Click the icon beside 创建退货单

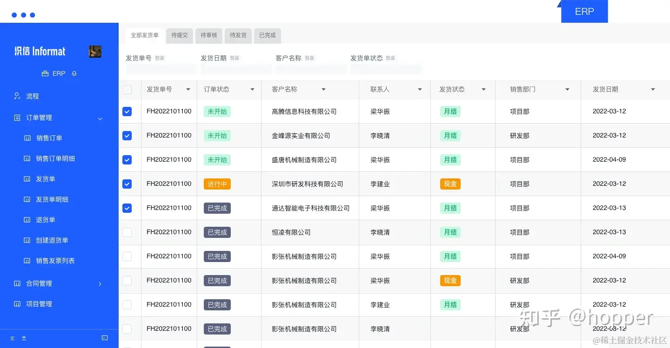(27, 241)
